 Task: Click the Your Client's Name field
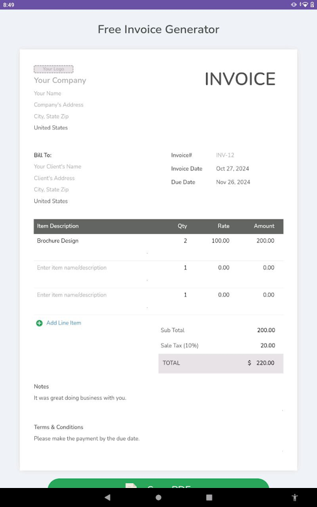[x=58, y=167]
